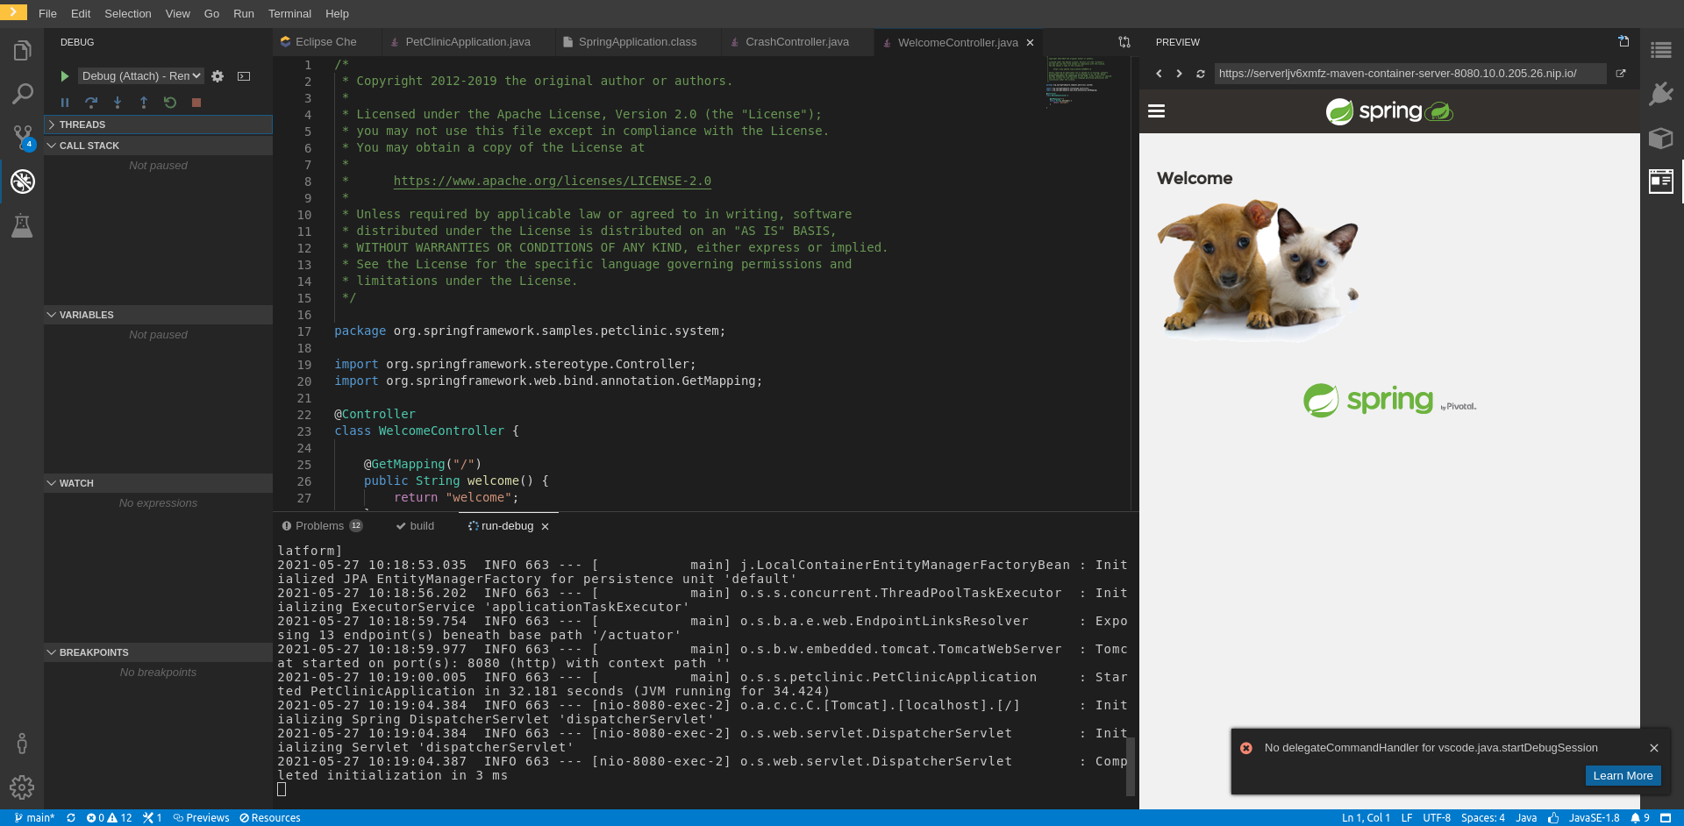Open the Search view
This screenshot has width=1684, height=826.
(x=22, y=94)
